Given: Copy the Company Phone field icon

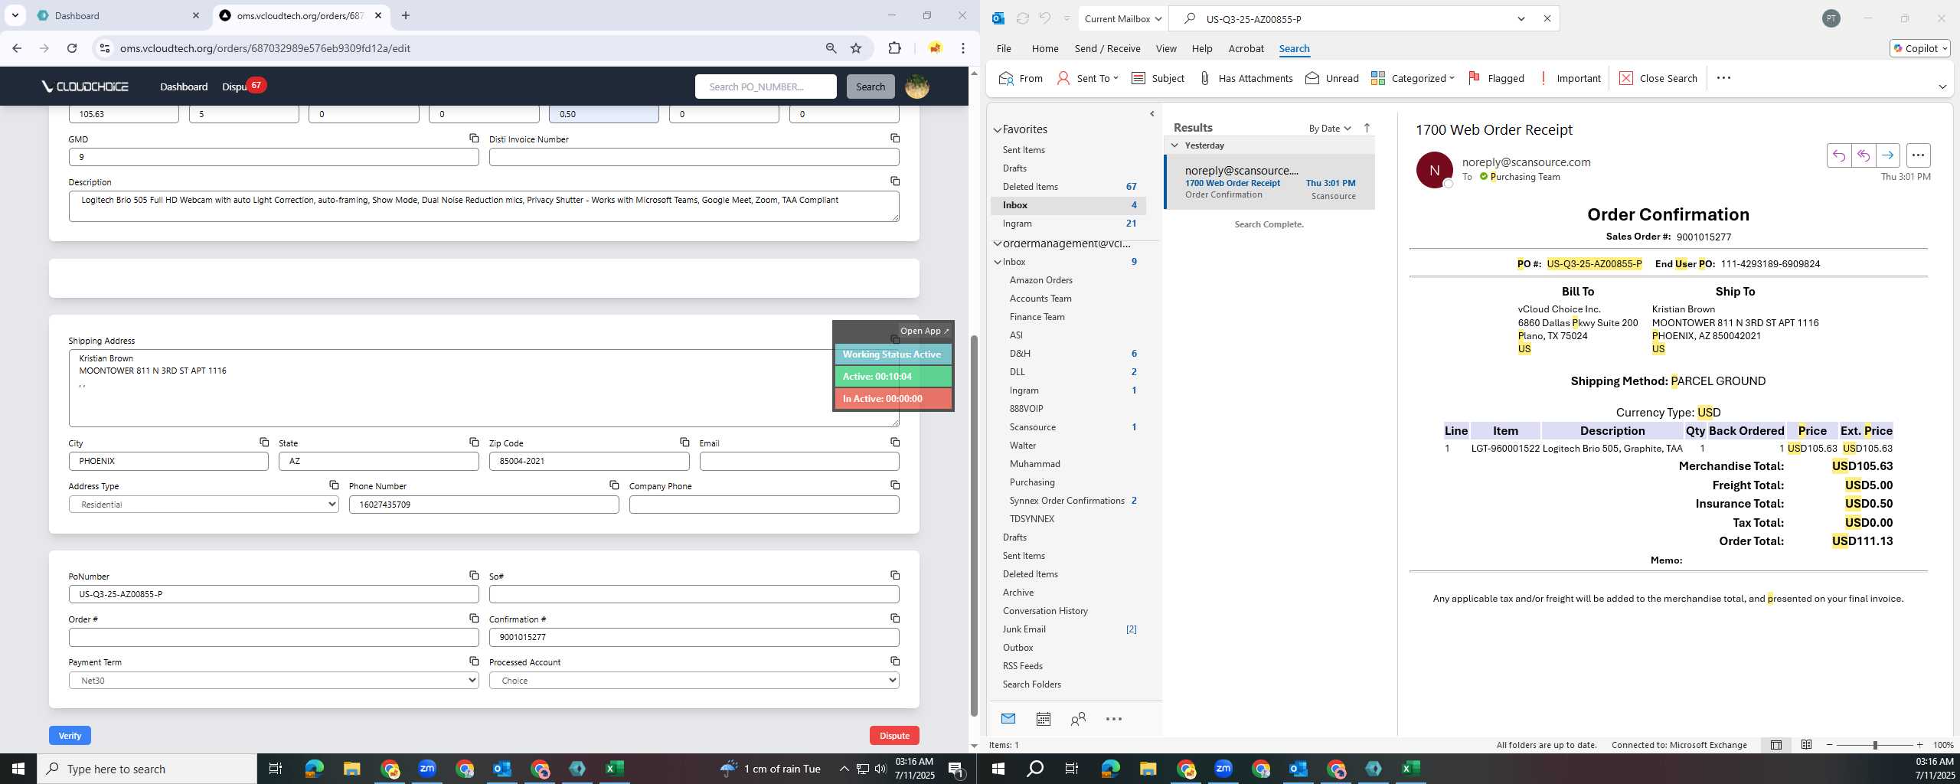Looking at the screenshot, I should 894,485.
